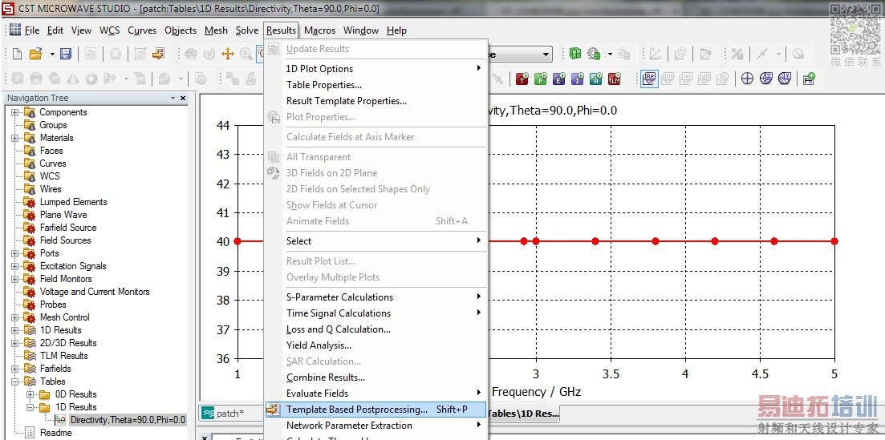The width and height of the screenshot is (885, 440).
Task: Open dropdown arrow beside mesh properties icon
Action: point(610,54)
